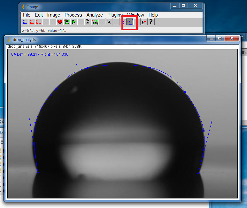Select the magnifying glass zoom tool
The width and height of the screenshot is (247, 208).
click(109, 22)
